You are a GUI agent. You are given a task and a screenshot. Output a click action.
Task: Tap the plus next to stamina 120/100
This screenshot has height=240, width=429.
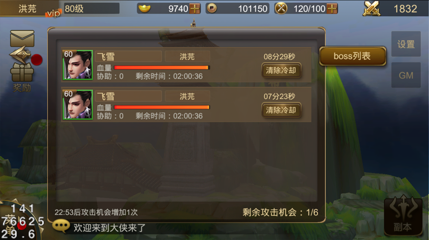332,9
